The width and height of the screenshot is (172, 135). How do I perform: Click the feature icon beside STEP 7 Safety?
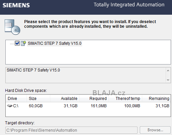(x=23, y=43)
